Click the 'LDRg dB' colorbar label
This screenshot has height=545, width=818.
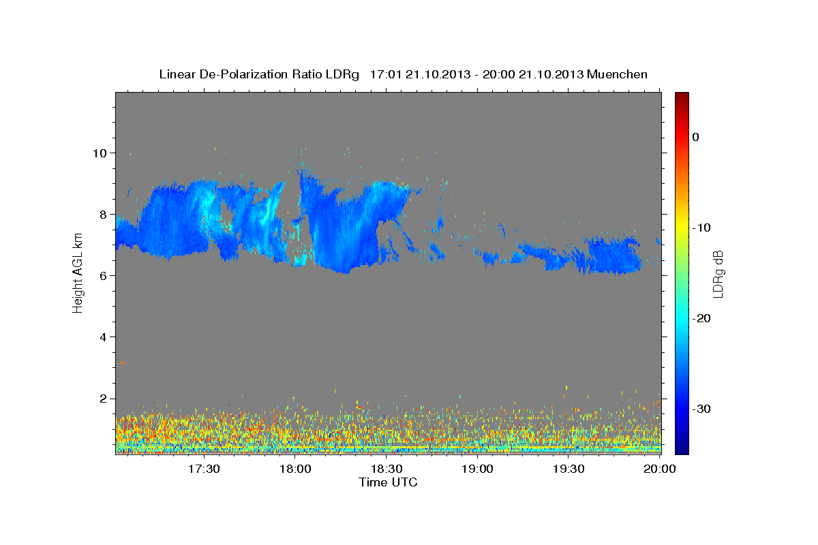(x=717, y=273)
